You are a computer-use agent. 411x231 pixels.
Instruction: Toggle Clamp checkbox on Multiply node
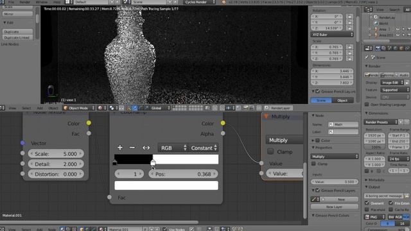pyautogui.click(x=270, y=151)
